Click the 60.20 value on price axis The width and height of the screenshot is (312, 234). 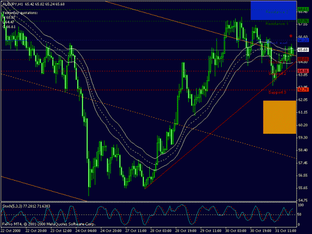(x=303, y=125)
